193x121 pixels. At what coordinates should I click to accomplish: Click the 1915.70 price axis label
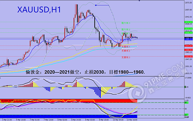(188, 74)
